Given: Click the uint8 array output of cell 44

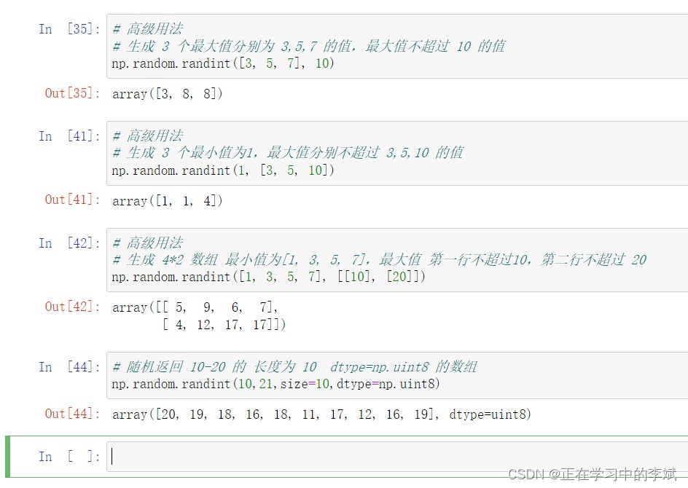Looking at the screenshot, I should click(x=321, y=414).
